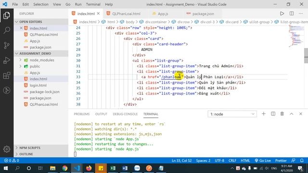
Task: Click the feedback icon in status bar
Action: pyautogui.click(x=293, y=161)
